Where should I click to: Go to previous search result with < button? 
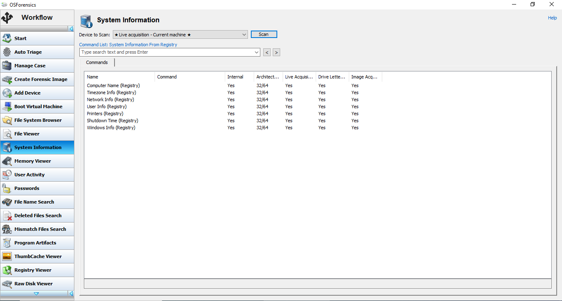point(267,52)
